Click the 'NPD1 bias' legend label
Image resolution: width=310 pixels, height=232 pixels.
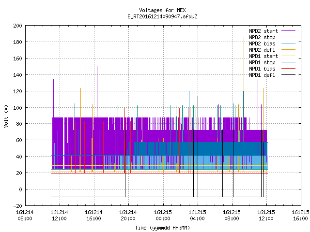(262, 69)
